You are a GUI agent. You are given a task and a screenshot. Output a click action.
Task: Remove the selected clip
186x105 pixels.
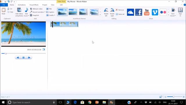[x=120, y=10]
